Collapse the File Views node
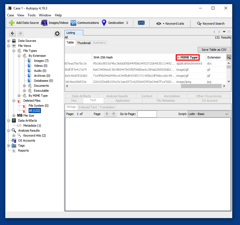 click(9, 46)
